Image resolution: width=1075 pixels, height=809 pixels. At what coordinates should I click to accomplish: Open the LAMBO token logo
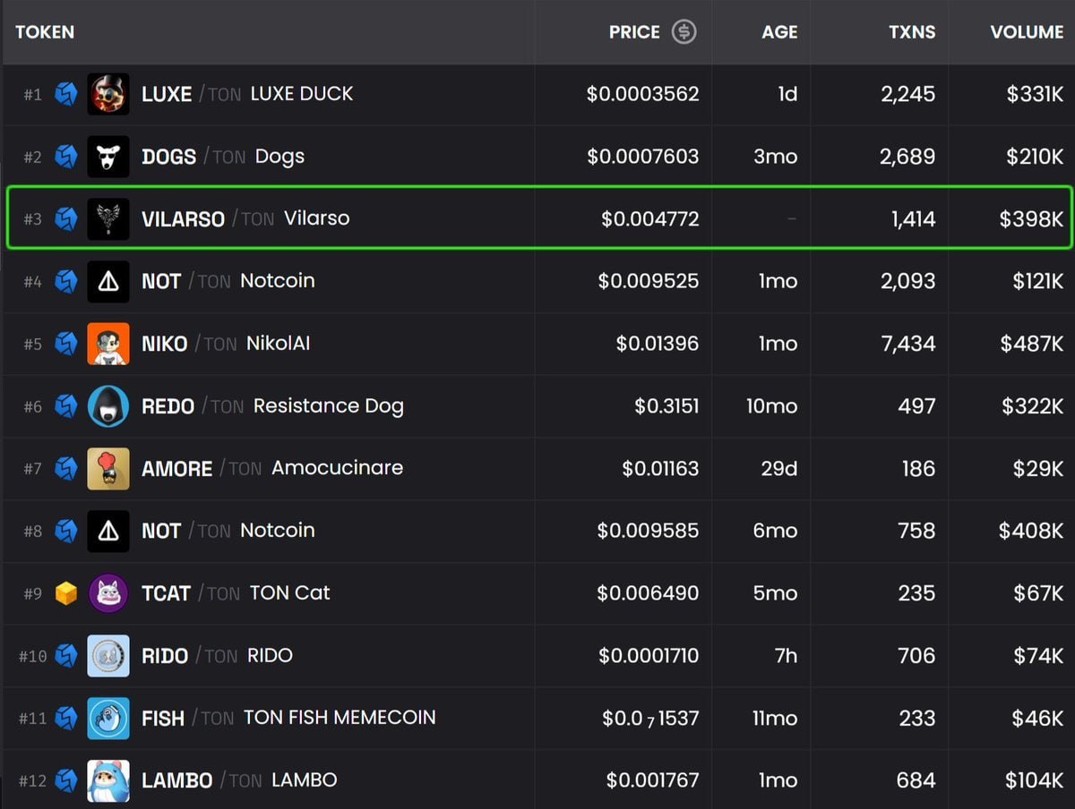108,780
